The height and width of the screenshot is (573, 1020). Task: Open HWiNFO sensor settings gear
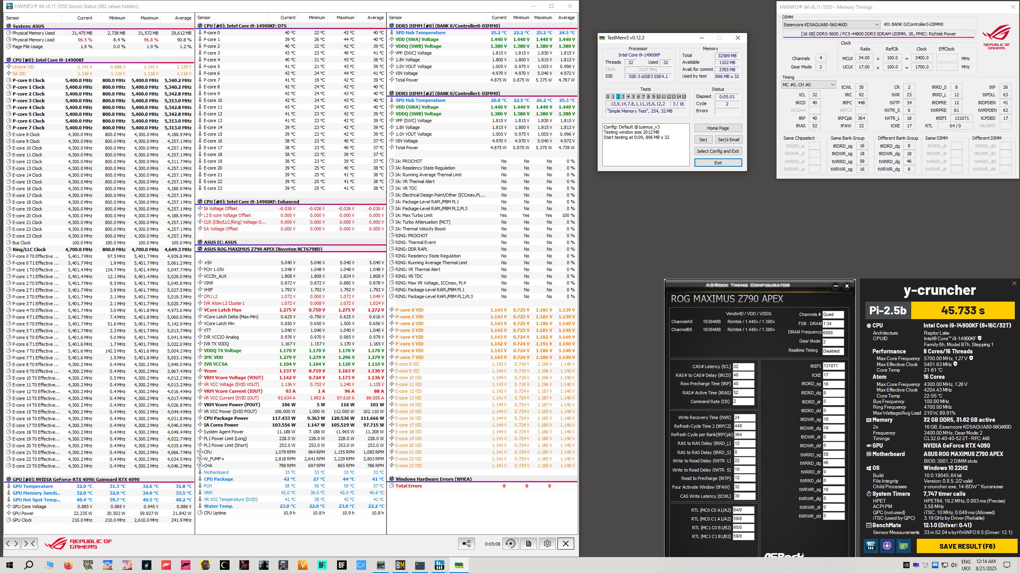[x=547, y=544]
